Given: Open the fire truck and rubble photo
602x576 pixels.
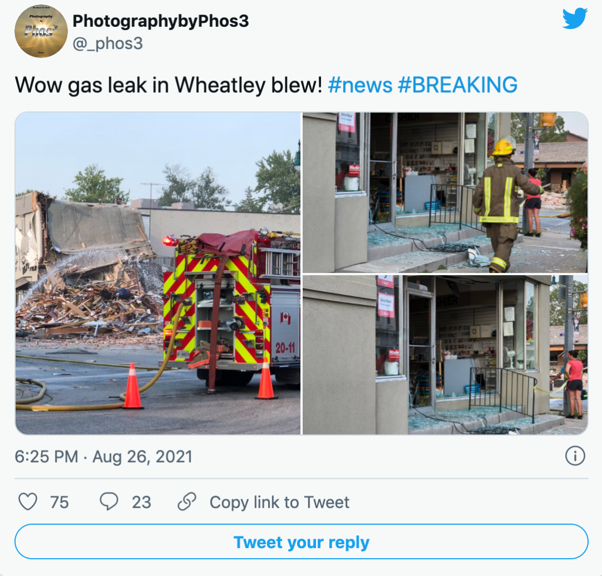Looking at the screenshot, I should click(x=158, y=273).
